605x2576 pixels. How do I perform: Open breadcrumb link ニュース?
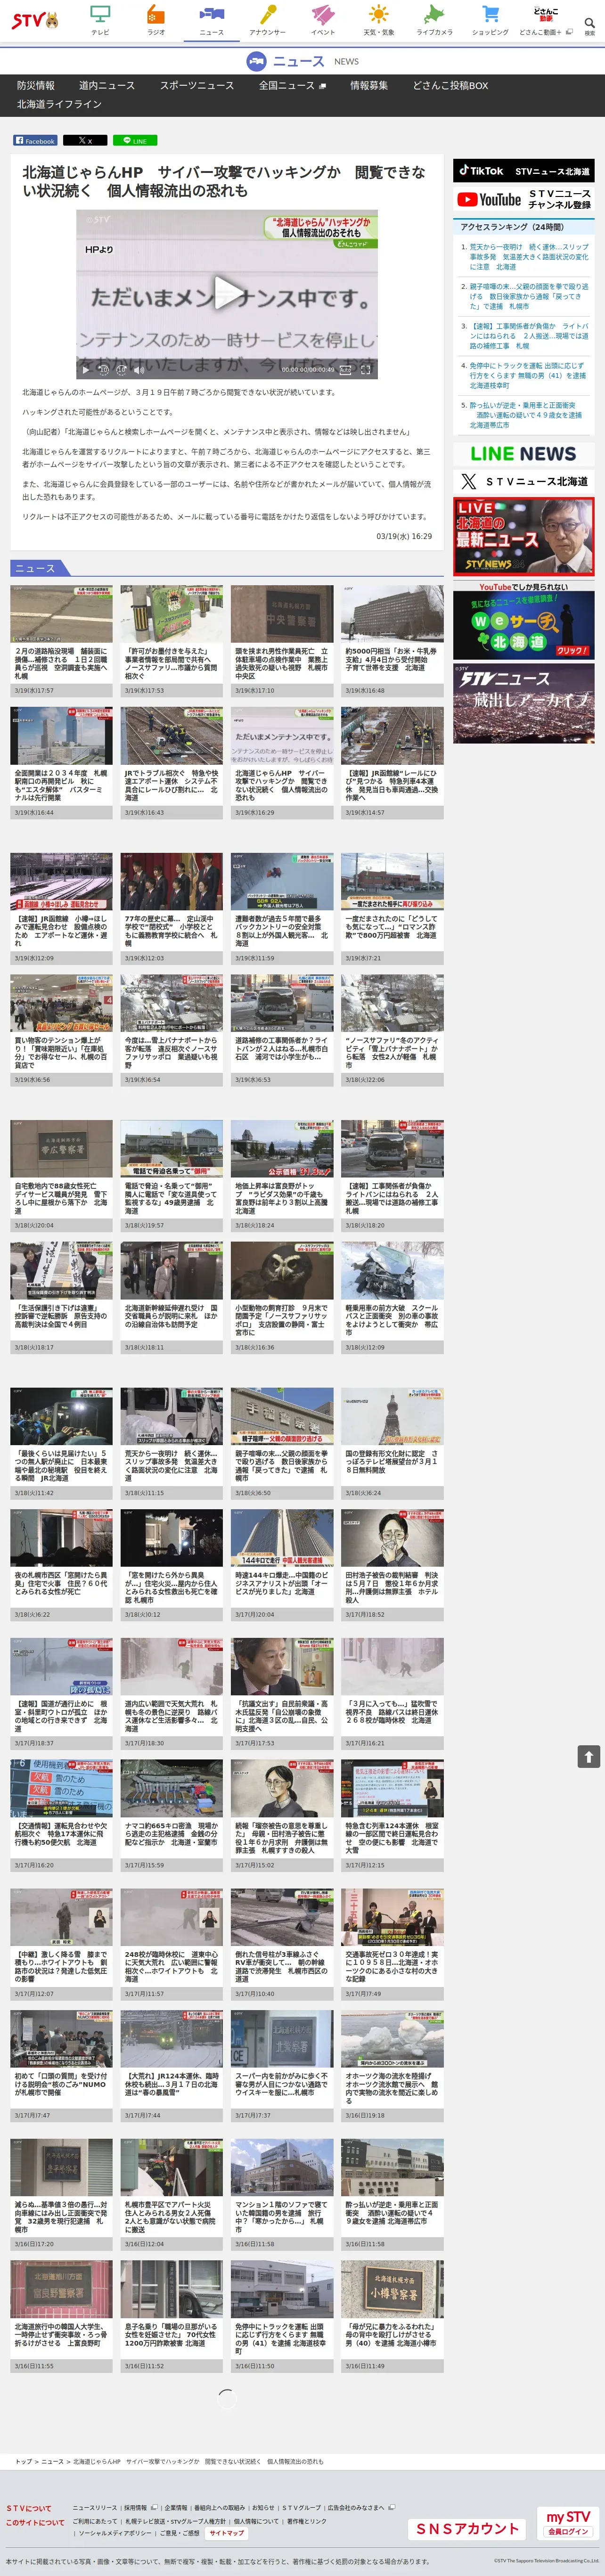point(52,2462)
